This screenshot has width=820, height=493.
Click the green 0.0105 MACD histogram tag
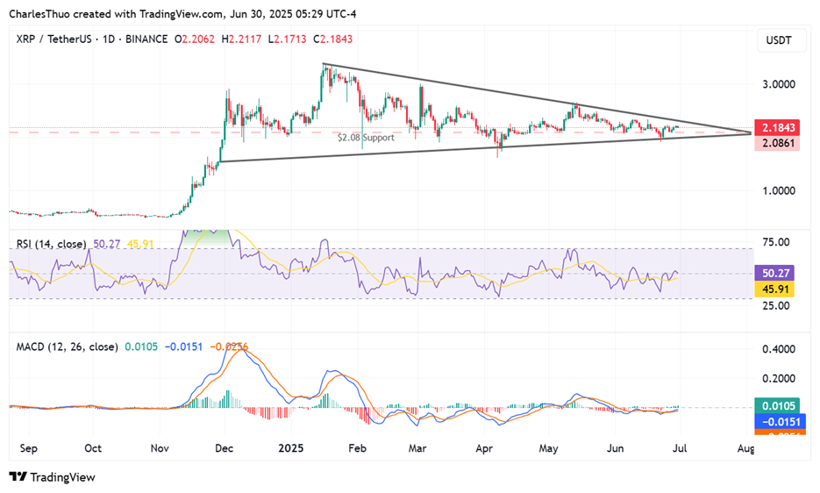point(777,405)
